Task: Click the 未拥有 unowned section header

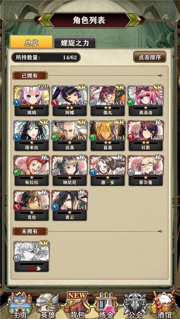Action: click(x=30, y=231)
